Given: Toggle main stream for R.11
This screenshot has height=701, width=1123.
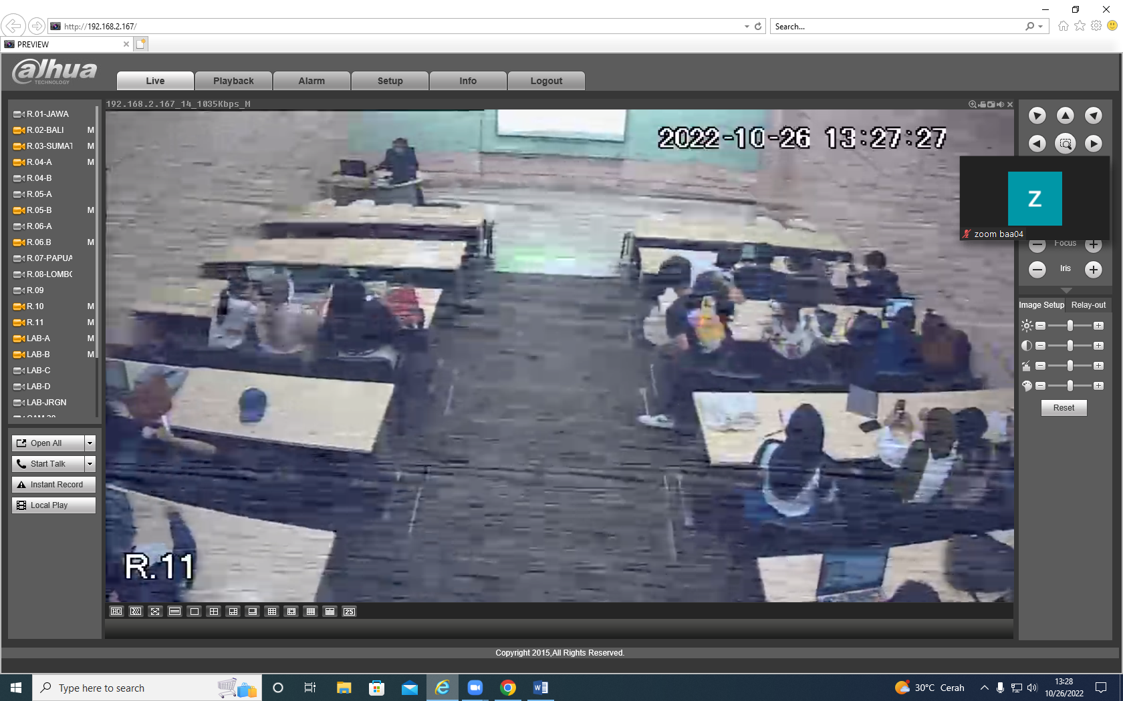Looking at the screenshot, I should tap(90, 322).
